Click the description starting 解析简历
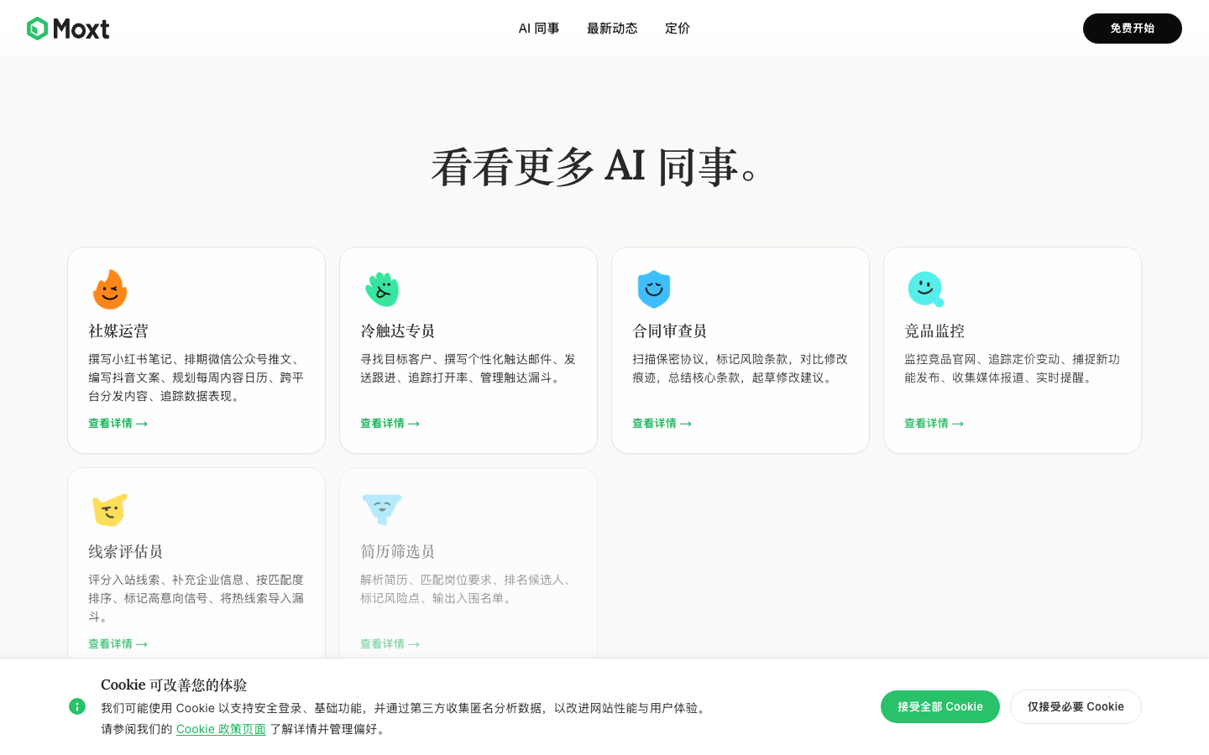Image resolution: width=1209 pixels, height=755 pixels. pyautogui.click(x=468, y=589)
